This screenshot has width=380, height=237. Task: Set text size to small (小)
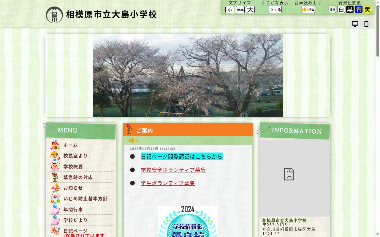[x=230, y=10]
